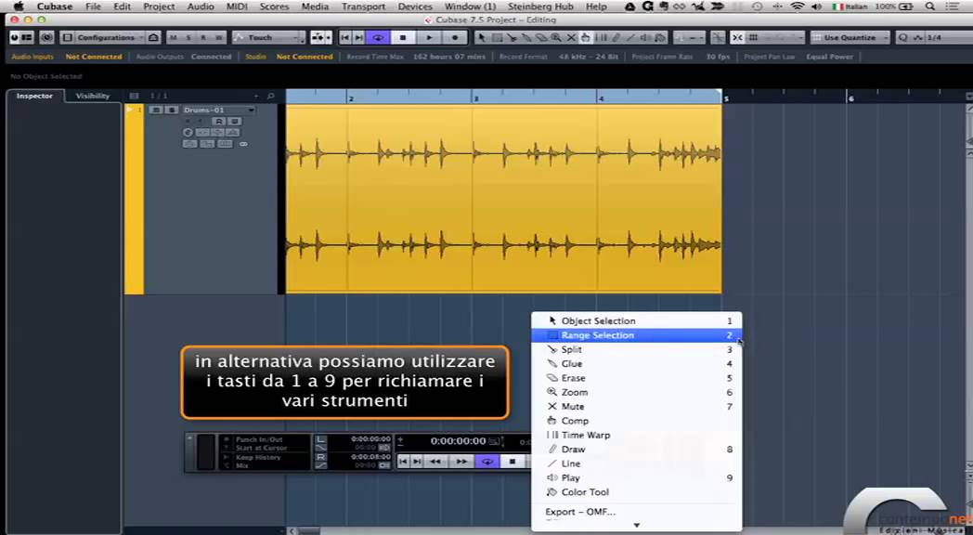
Task: Toggle global Write W automation button
Action: [x=218, y=37]
